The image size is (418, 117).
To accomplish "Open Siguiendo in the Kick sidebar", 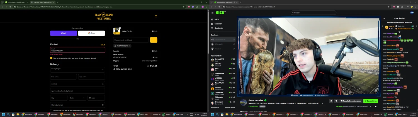I will (219, 28).
